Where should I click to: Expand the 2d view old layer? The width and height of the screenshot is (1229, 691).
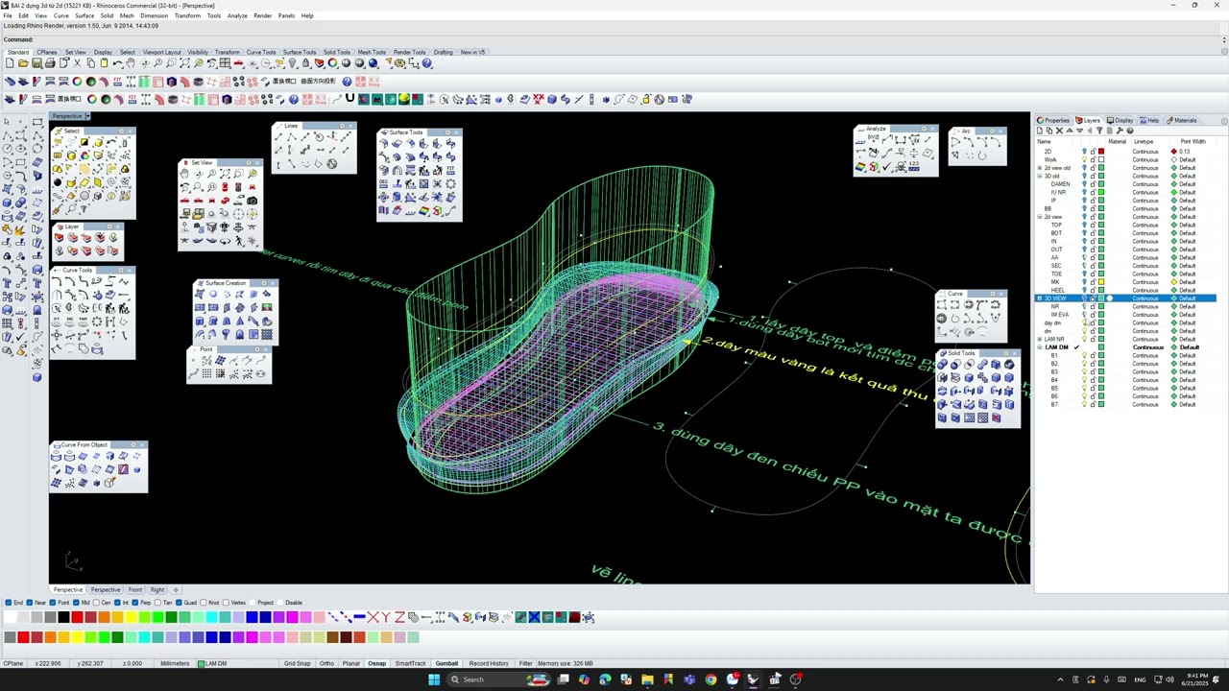tap(1040, 168)
